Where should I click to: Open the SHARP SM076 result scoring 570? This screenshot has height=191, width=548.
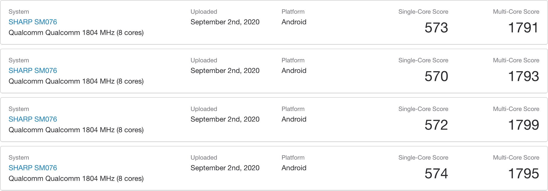point(33,71)
